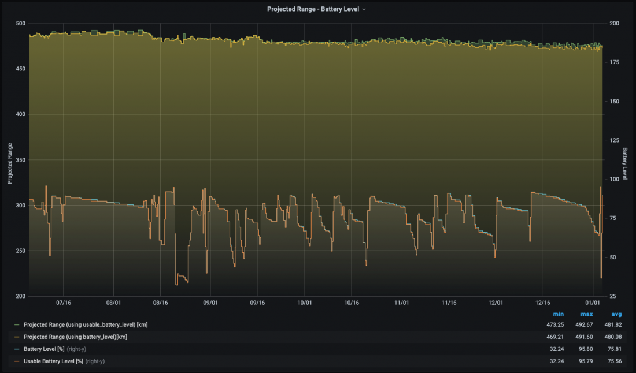The height and width of the screenshot is (373, 636).
Task: Toggle the Usable Battery Level [%] series
Action: click(53, 361)
